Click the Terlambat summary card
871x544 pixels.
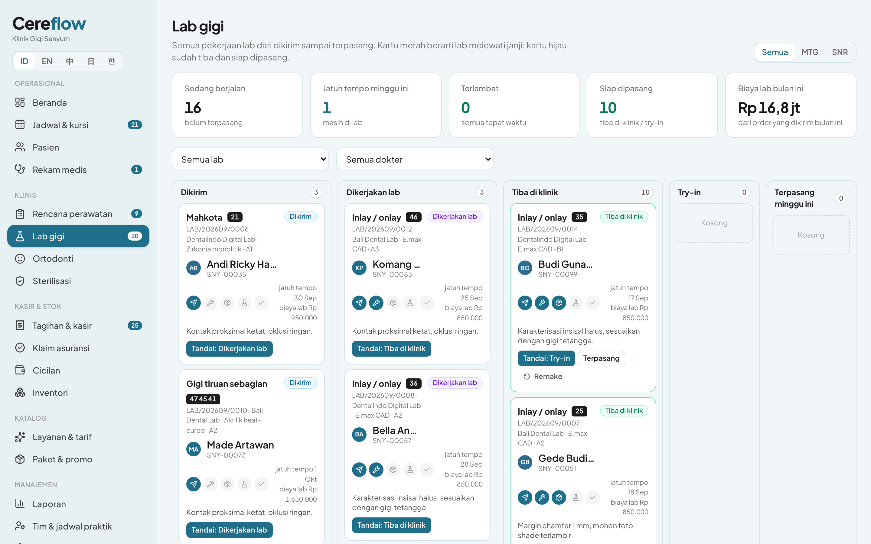pos(514,105)
